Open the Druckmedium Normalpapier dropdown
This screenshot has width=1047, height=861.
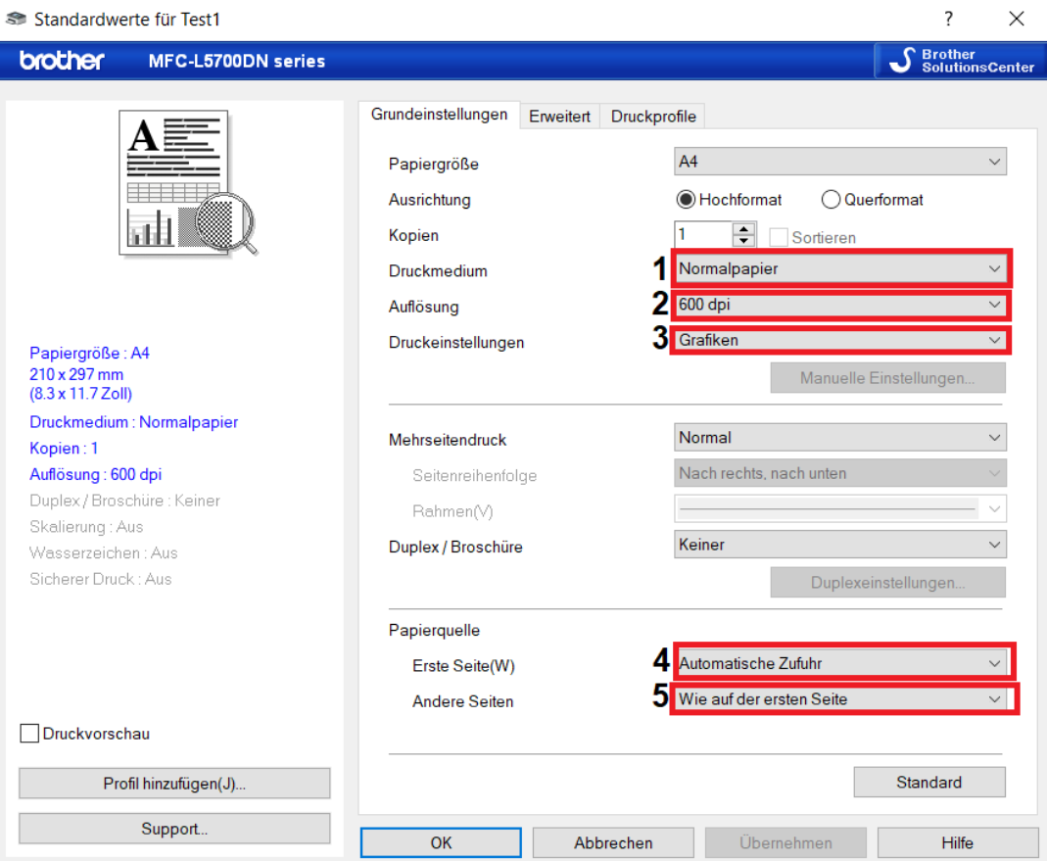pyautogui.click(x=840, y=268)
